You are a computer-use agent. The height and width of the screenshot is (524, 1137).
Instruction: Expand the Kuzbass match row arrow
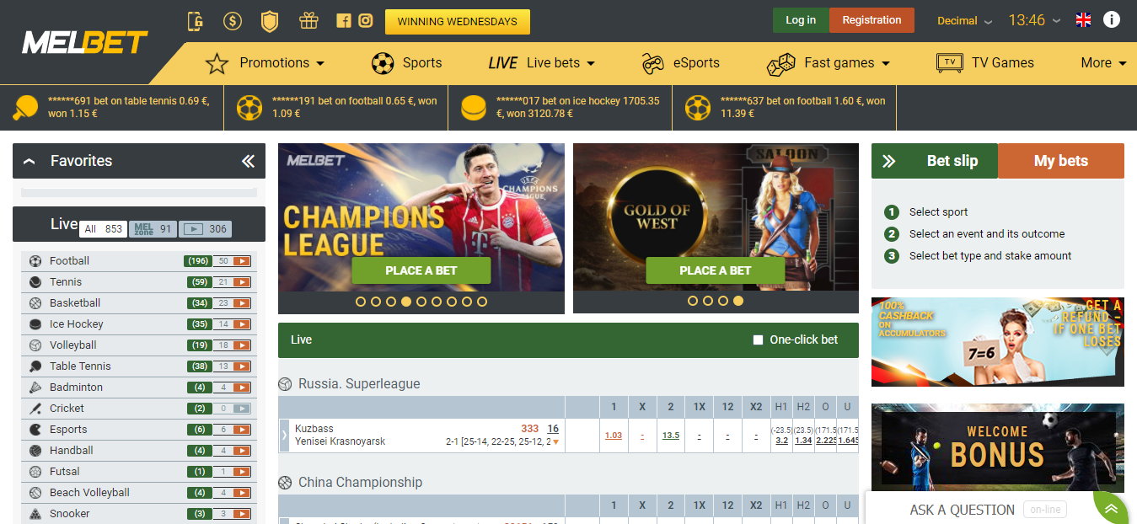pyautogui.click(x=284, y=436)
